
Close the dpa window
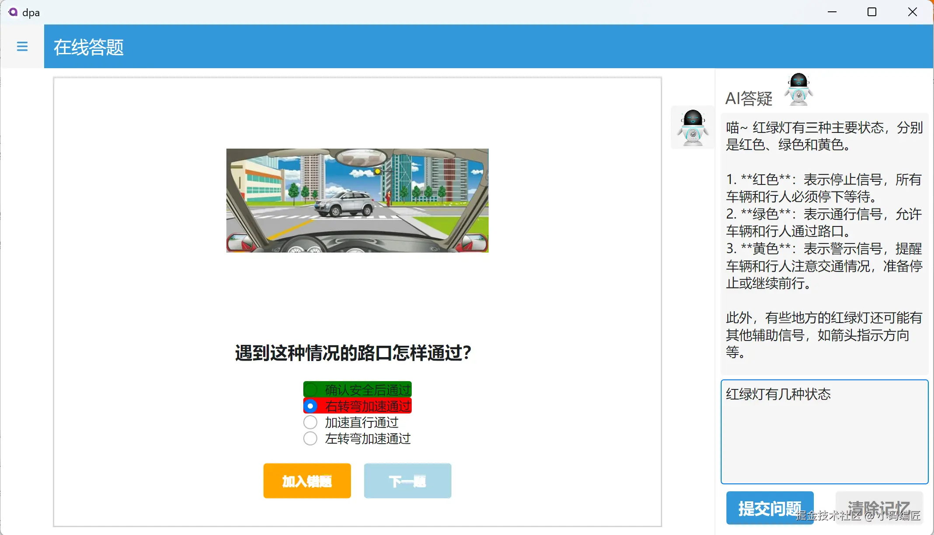coord(912,12)
